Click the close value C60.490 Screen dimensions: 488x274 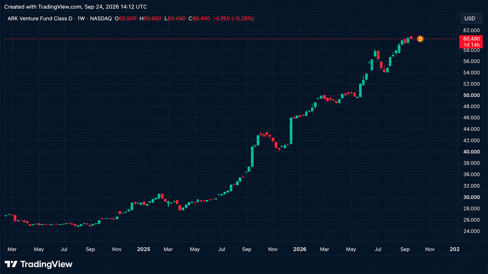point(199,18)
